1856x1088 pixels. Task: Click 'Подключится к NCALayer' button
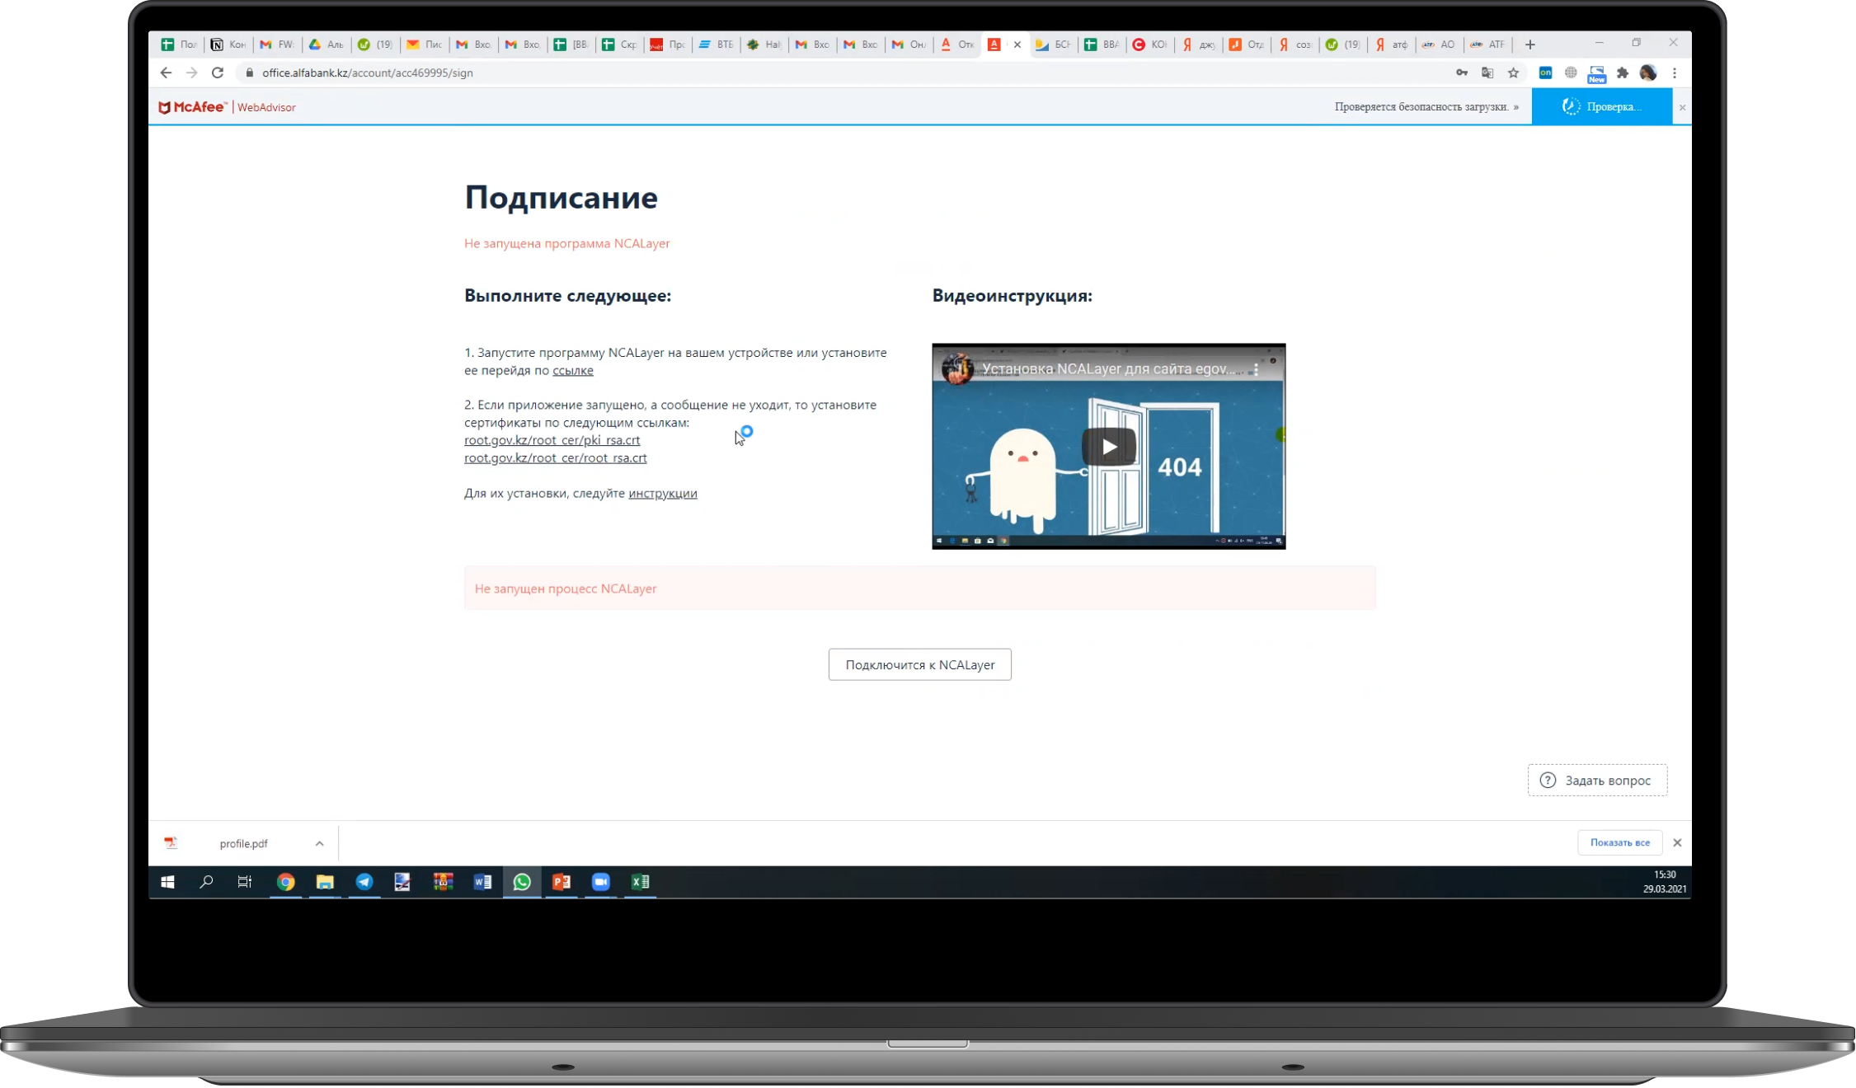tap(919, 664)
